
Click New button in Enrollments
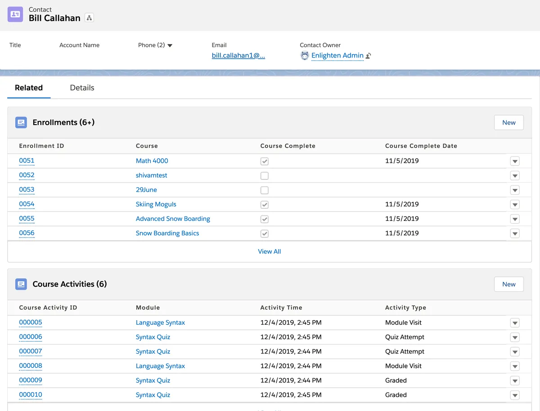click(509, 122)
